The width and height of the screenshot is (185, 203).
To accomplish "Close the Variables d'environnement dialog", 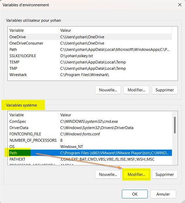I will (180, 5).
